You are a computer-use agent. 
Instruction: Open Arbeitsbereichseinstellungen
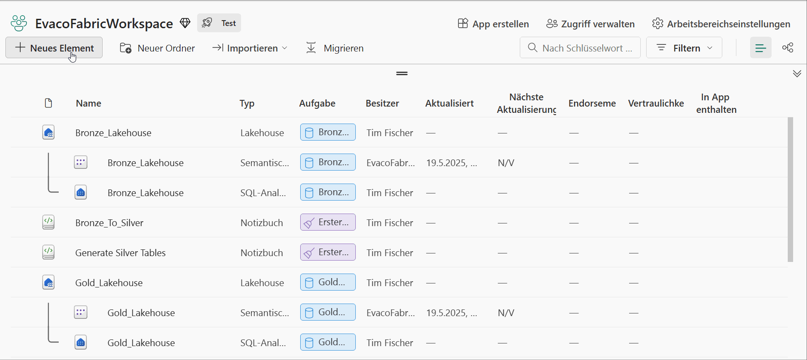click(721, 24)
